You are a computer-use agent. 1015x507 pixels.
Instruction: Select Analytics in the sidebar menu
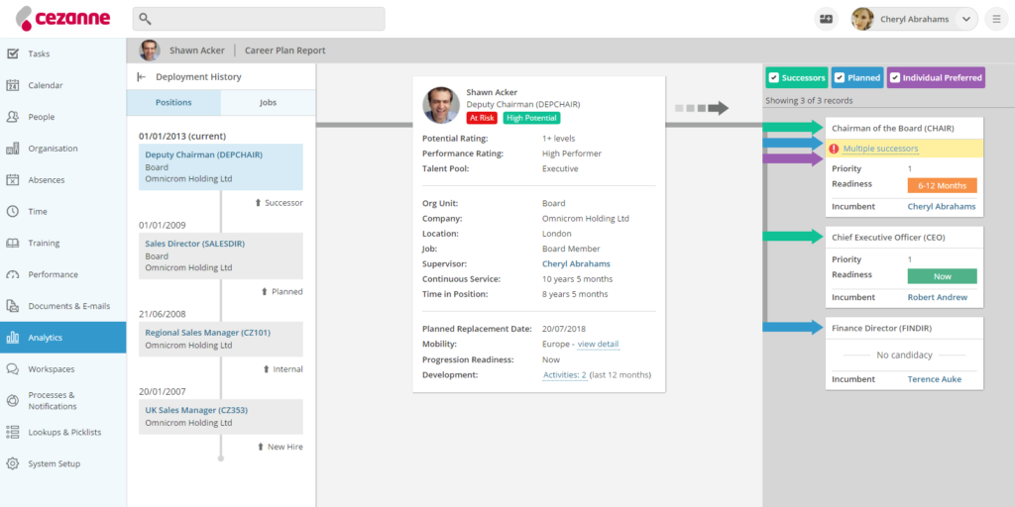point(62,338)
